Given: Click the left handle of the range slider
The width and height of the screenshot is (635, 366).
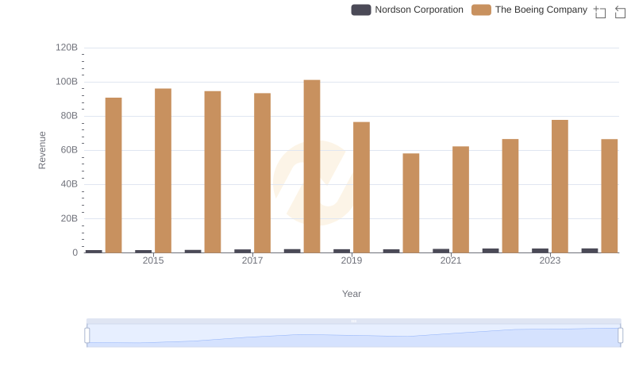Looking at the screenshot, I should (x=87, y=335).
